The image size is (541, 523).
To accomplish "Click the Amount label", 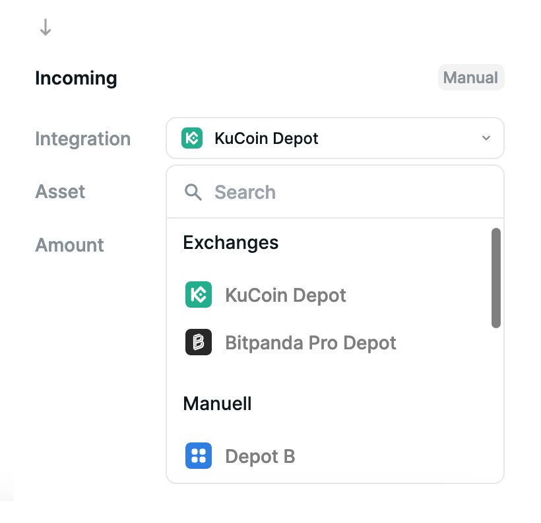I will 69,245.
